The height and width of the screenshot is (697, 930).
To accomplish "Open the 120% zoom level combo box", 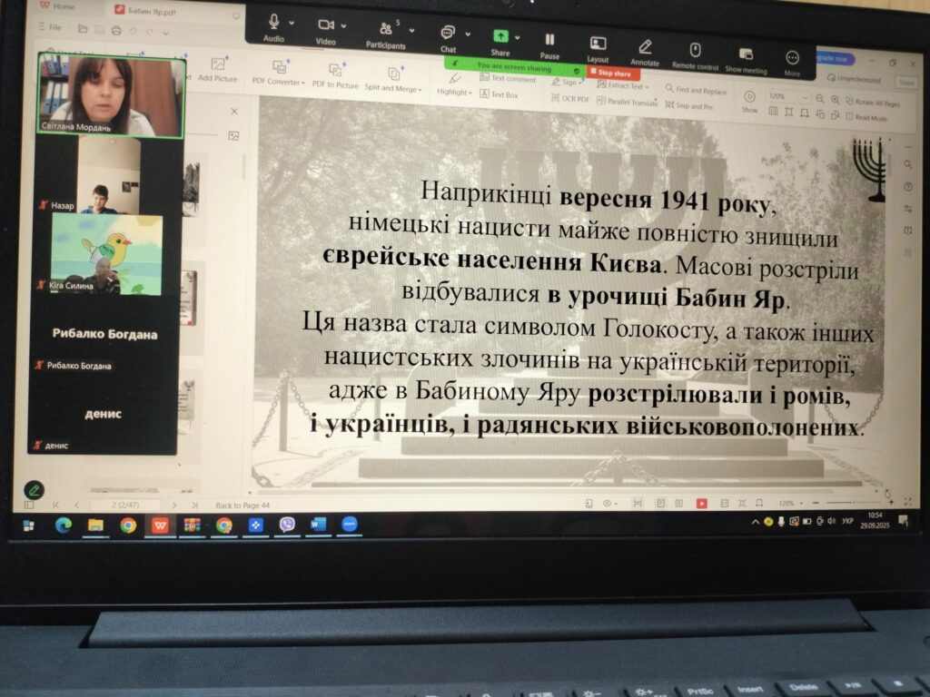I will click(788, 96).
